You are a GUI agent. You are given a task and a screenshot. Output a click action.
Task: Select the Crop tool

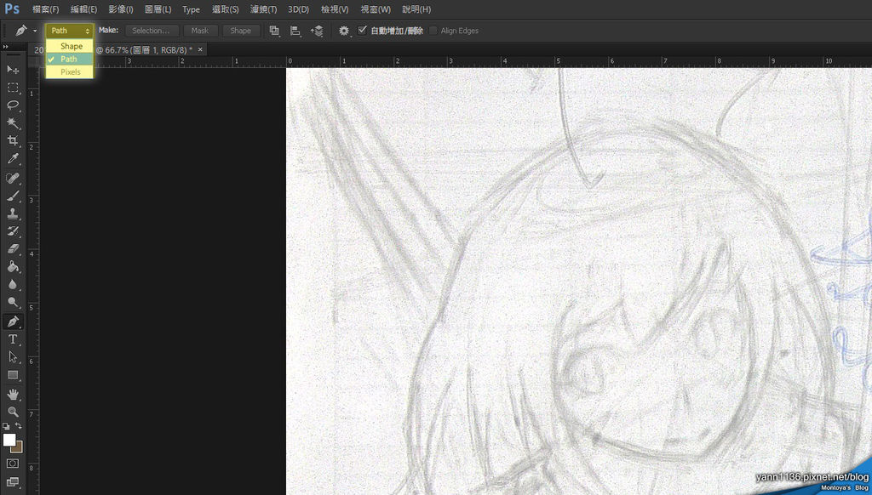tap(13, 140)
